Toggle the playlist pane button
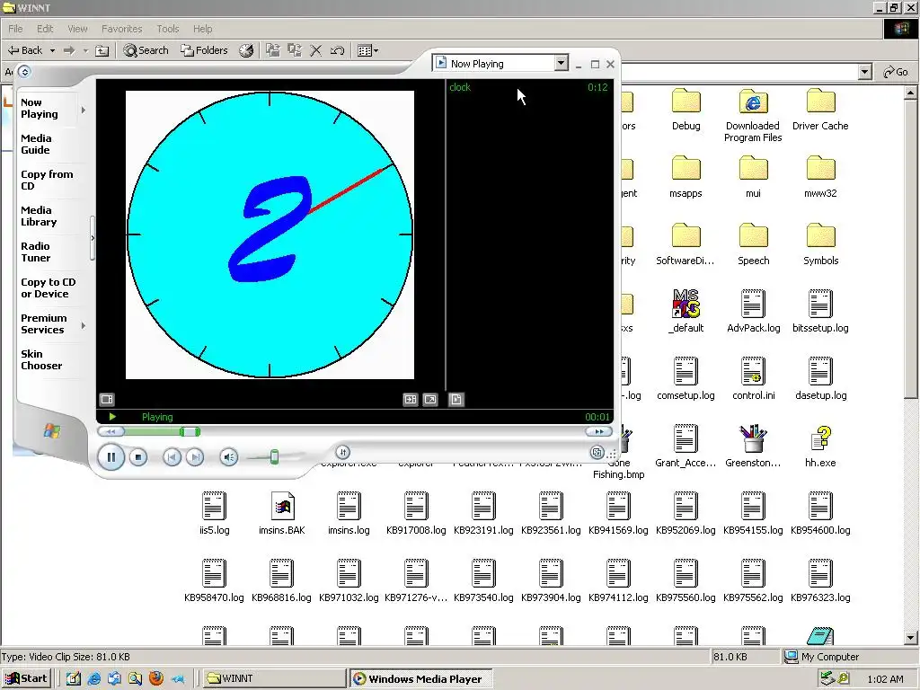This screenshot has height=690, width=920. [456, 400]
